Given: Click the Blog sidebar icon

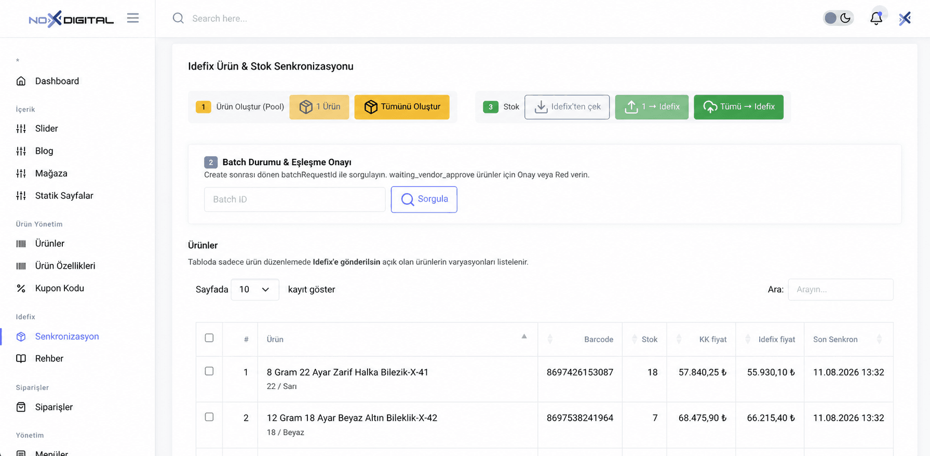Looking at the screenshot, I should pos(21,151).
